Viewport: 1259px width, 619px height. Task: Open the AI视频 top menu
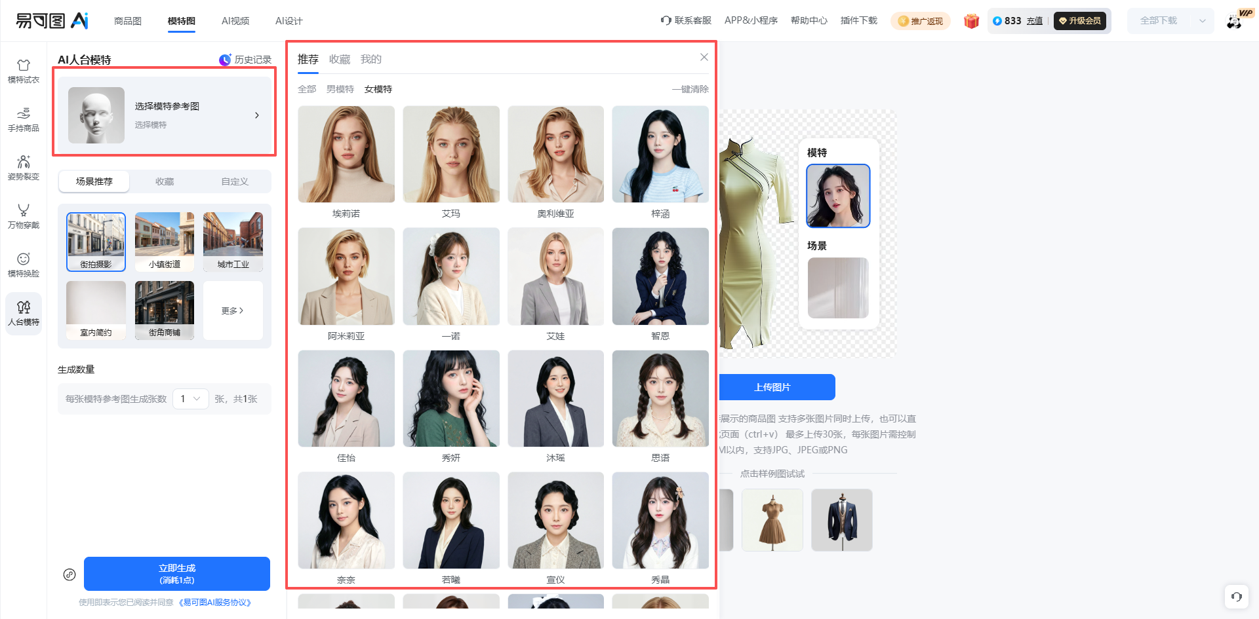click(x=235, y=21)
